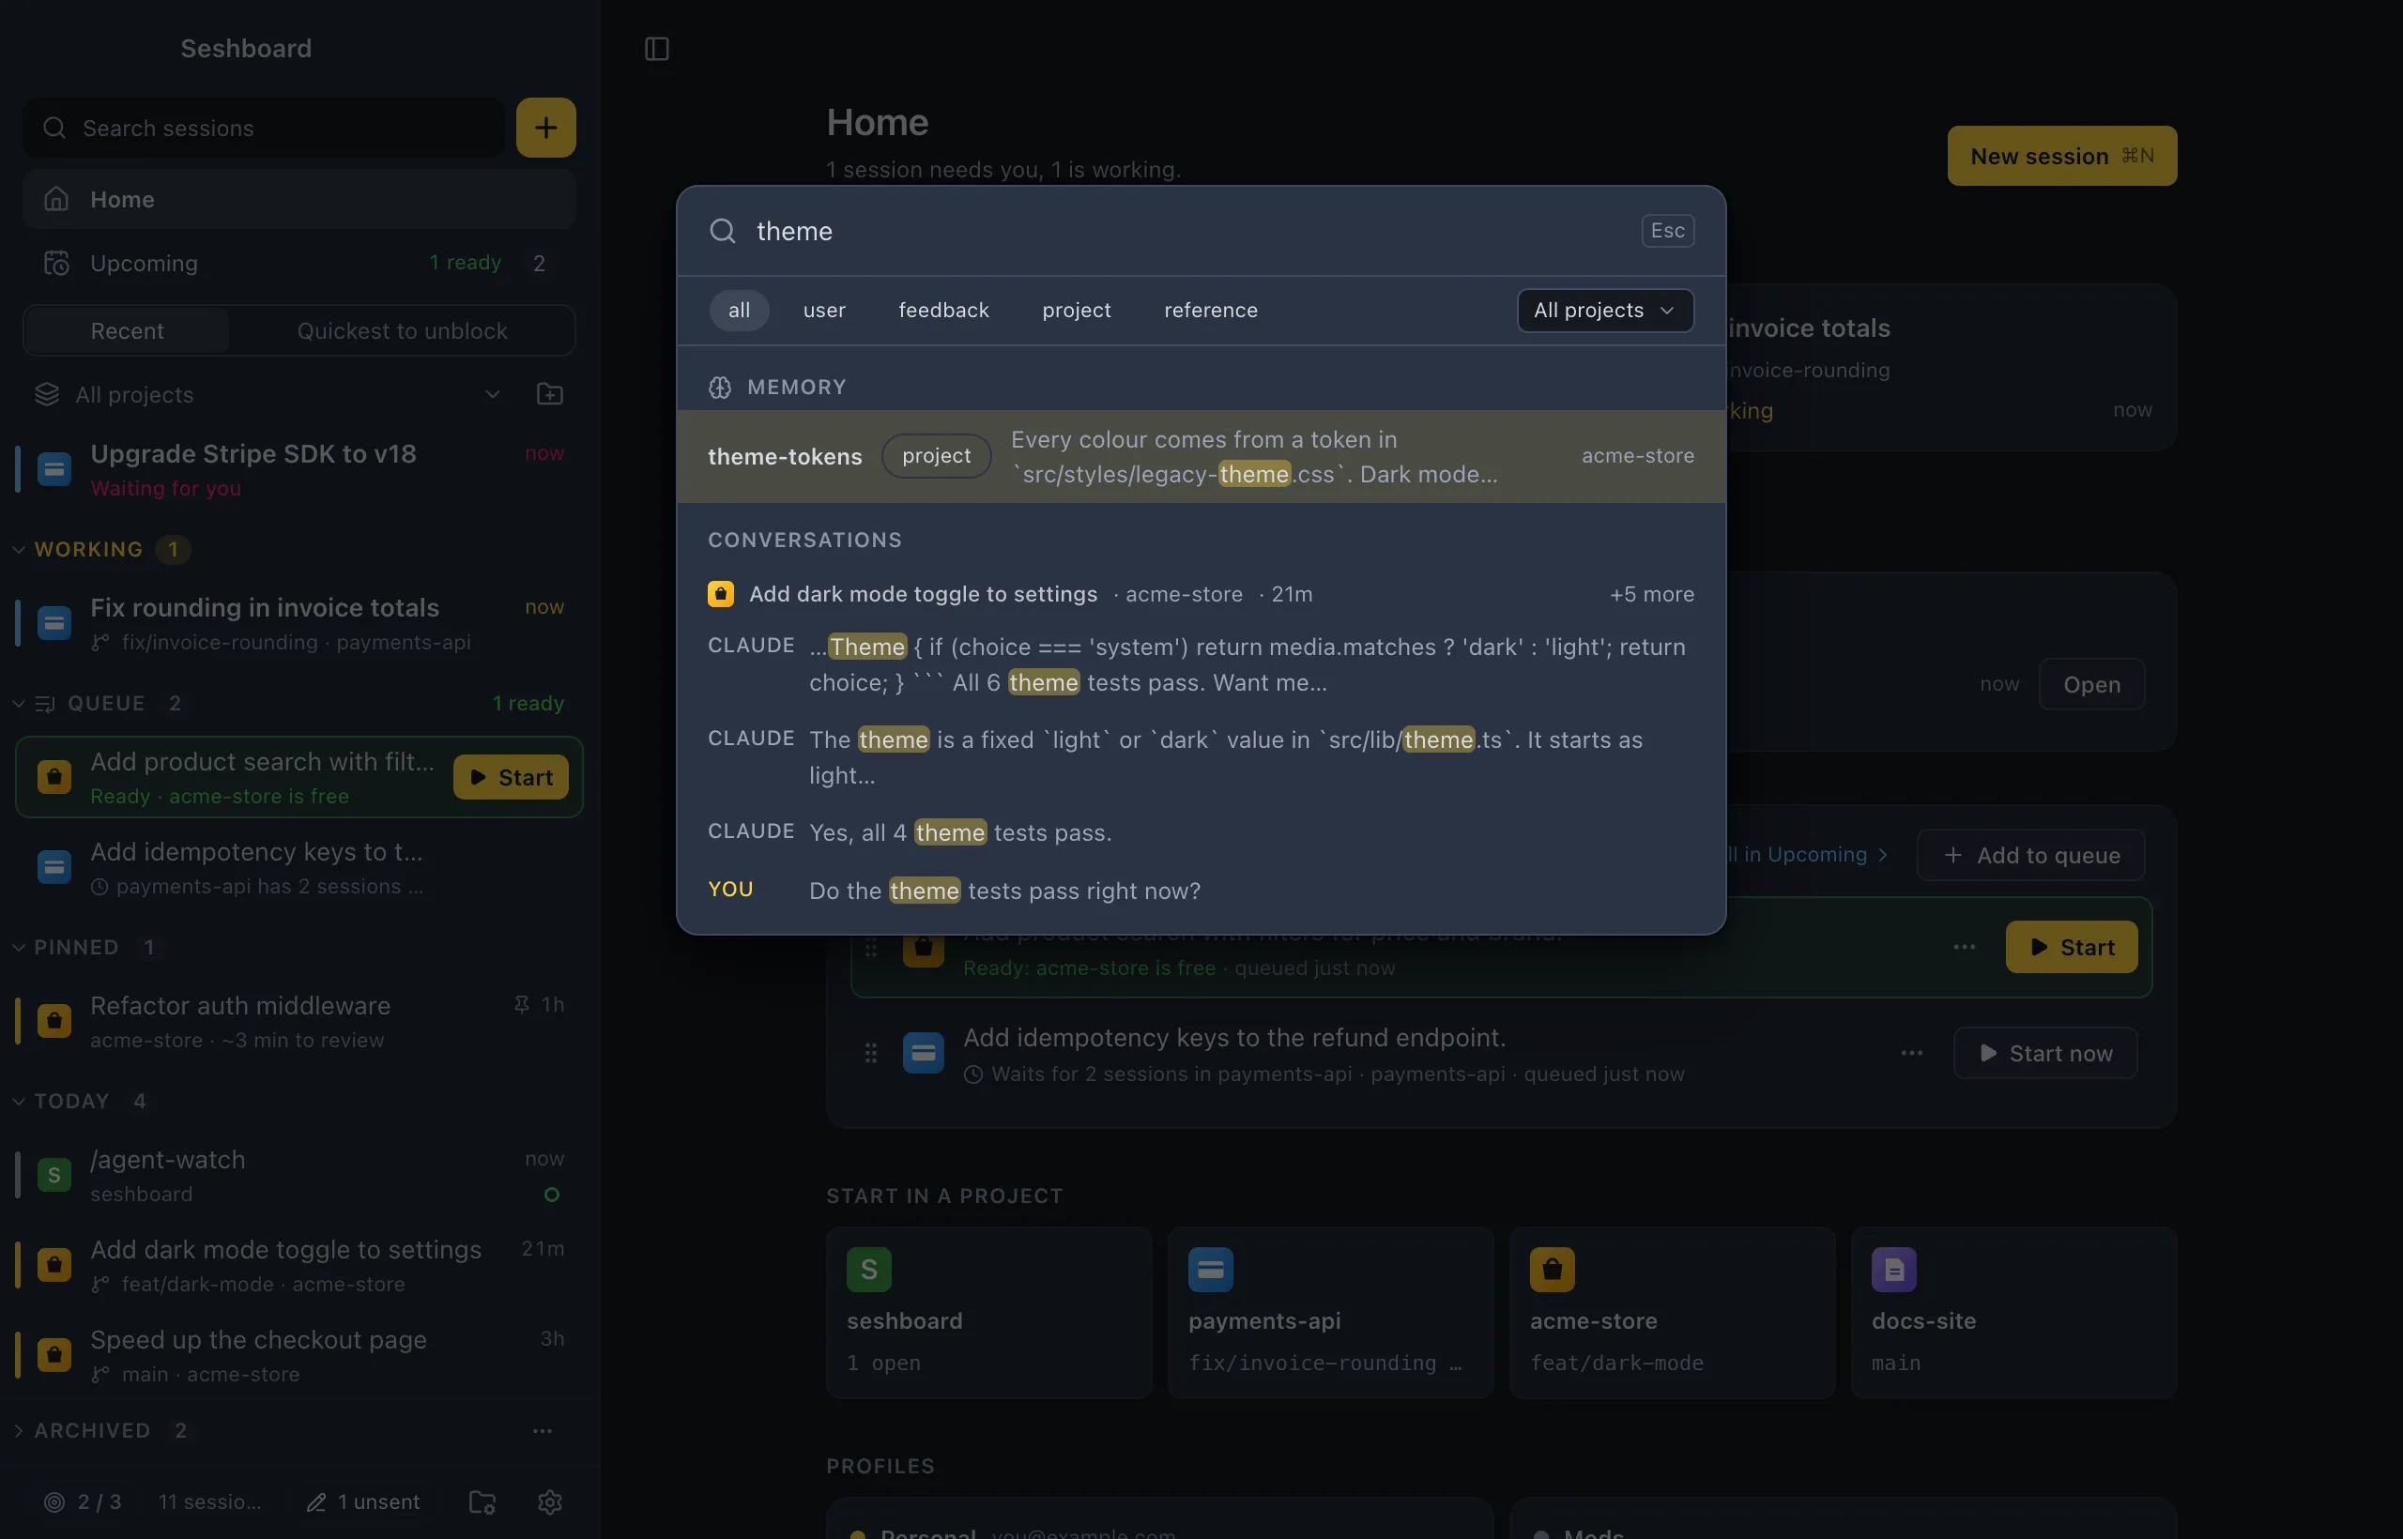Collapse the QUEUE section

(x=19, y=704)
